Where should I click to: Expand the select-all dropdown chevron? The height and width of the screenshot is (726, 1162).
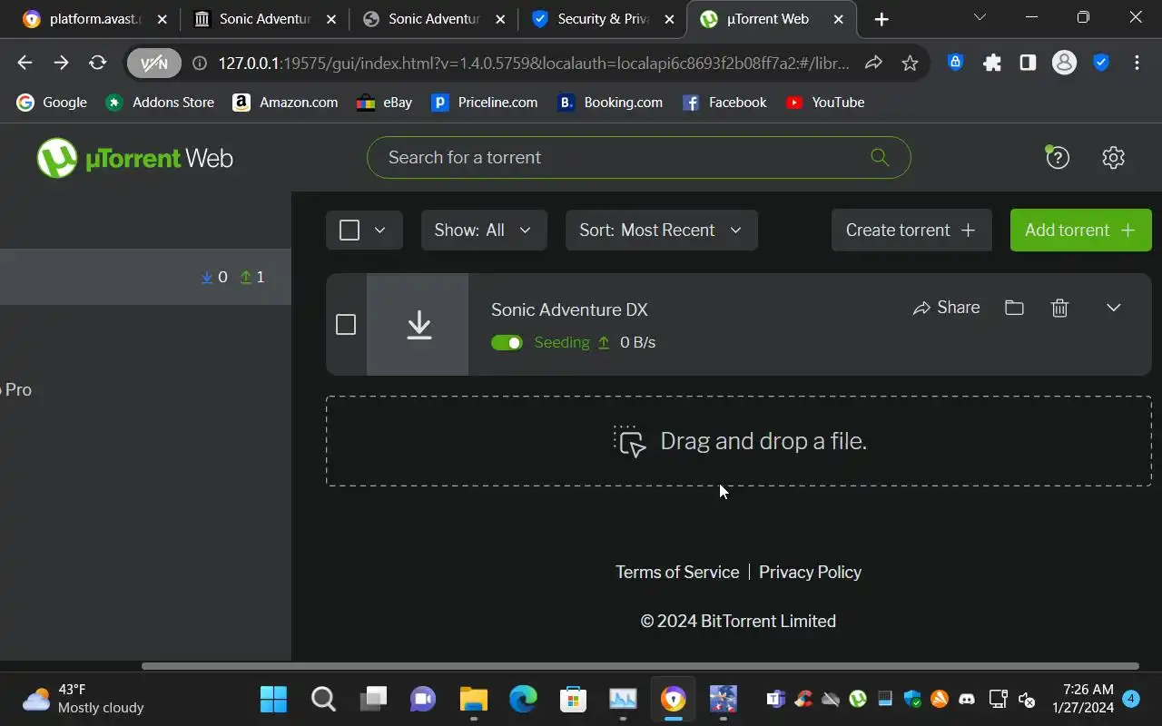click(x=379, y=230)
